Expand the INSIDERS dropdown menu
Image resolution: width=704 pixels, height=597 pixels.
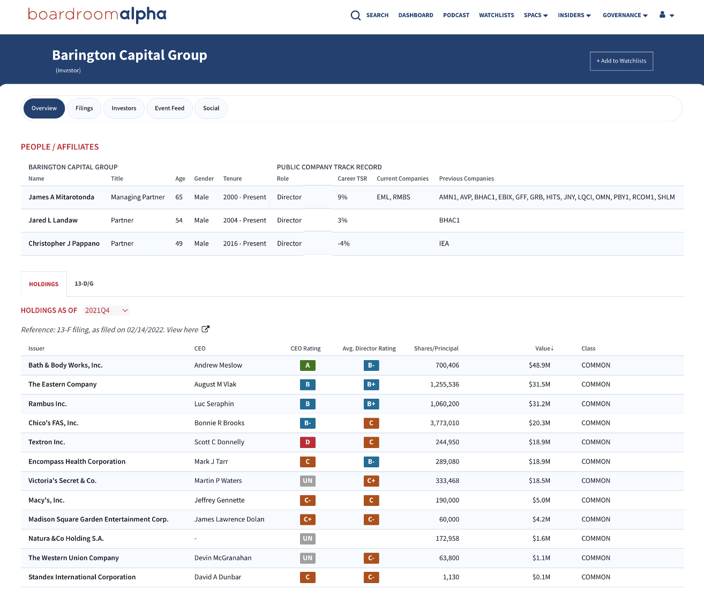click(x=574, y=16)
